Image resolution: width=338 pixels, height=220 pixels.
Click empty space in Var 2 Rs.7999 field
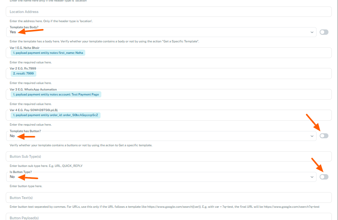click(x=184, y=73)
